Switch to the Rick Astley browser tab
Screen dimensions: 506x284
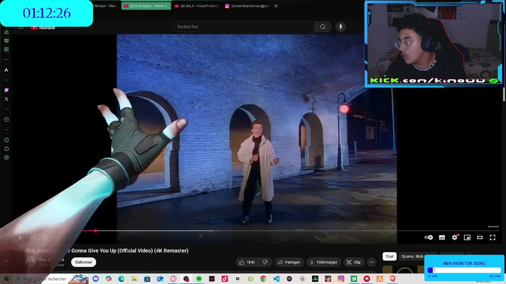[146, 6]
